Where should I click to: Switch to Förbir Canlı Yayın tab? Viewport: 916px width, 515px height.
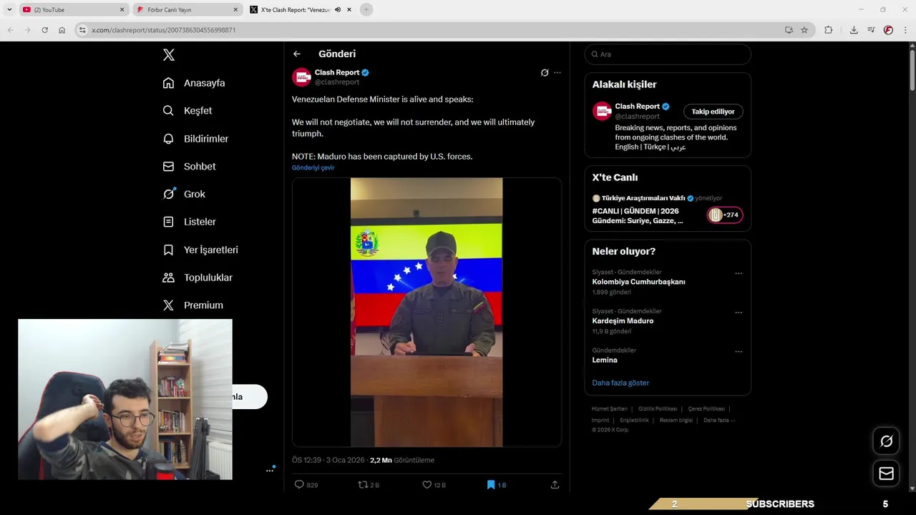[x=186, y=10]
